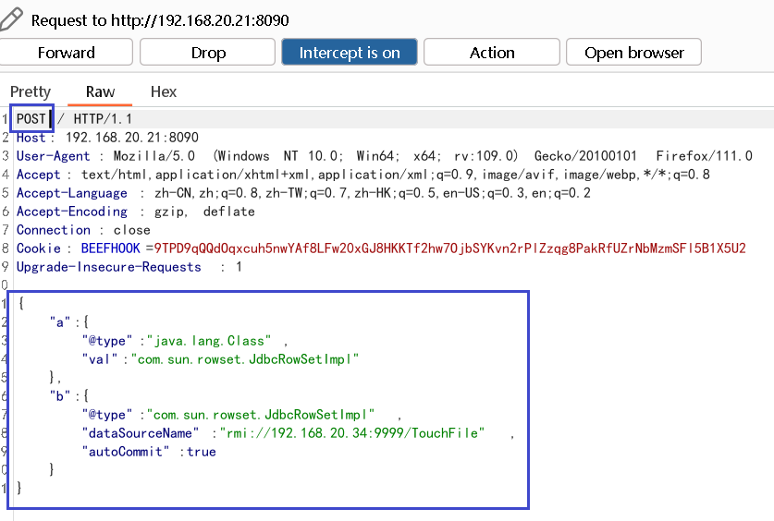Click the gzip, deflate encoding value
The image size is (774, 521).
(x=204, y=212)
